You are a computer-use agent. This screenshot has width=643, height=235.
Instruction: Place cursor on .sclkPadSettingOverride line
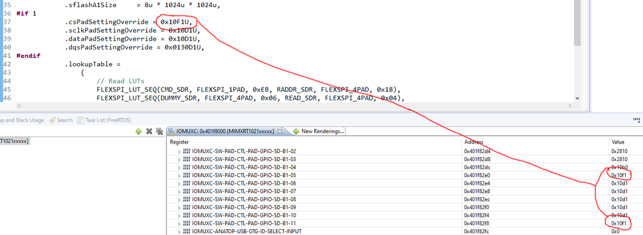click(132, 30)
